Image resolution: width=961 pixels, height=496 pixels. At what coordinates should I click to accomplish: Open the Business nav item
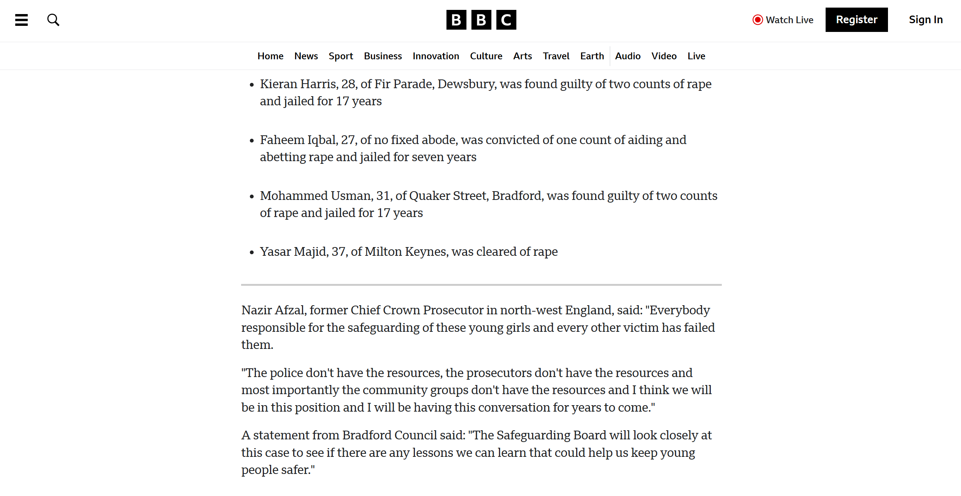tap(383, 56)
